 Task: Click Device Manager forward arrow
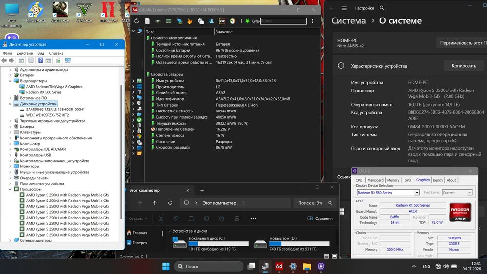12,60
